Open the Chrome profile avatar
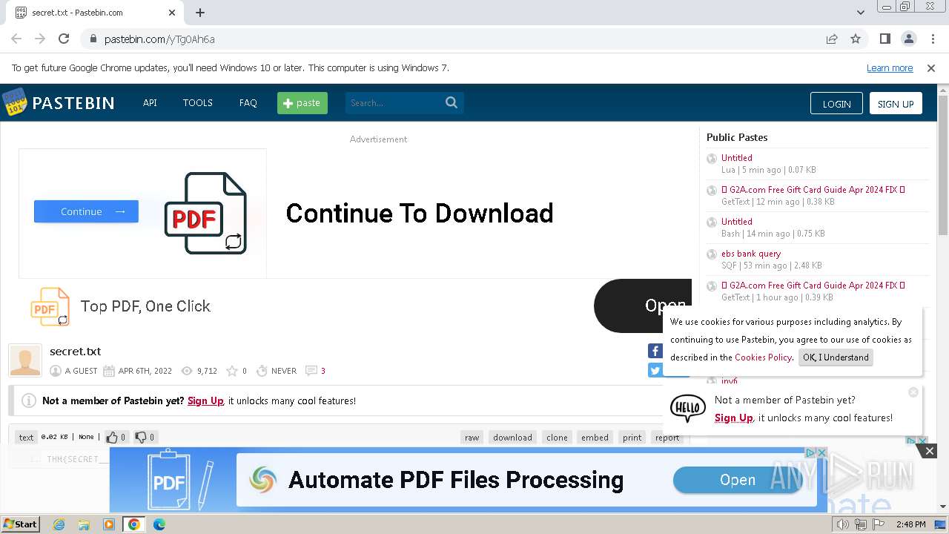 pyautogui.click(x=909, y=39)
